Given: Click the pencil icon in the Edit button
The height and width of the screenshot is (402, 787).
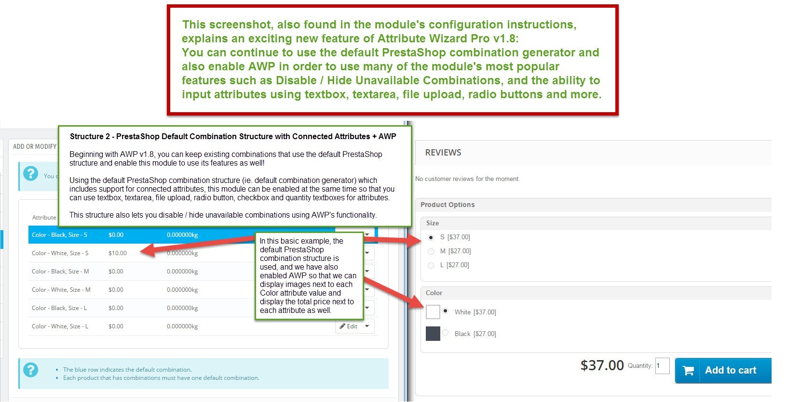Looking at the screenshot, I should pyautogui.click(x=342, y=326).
